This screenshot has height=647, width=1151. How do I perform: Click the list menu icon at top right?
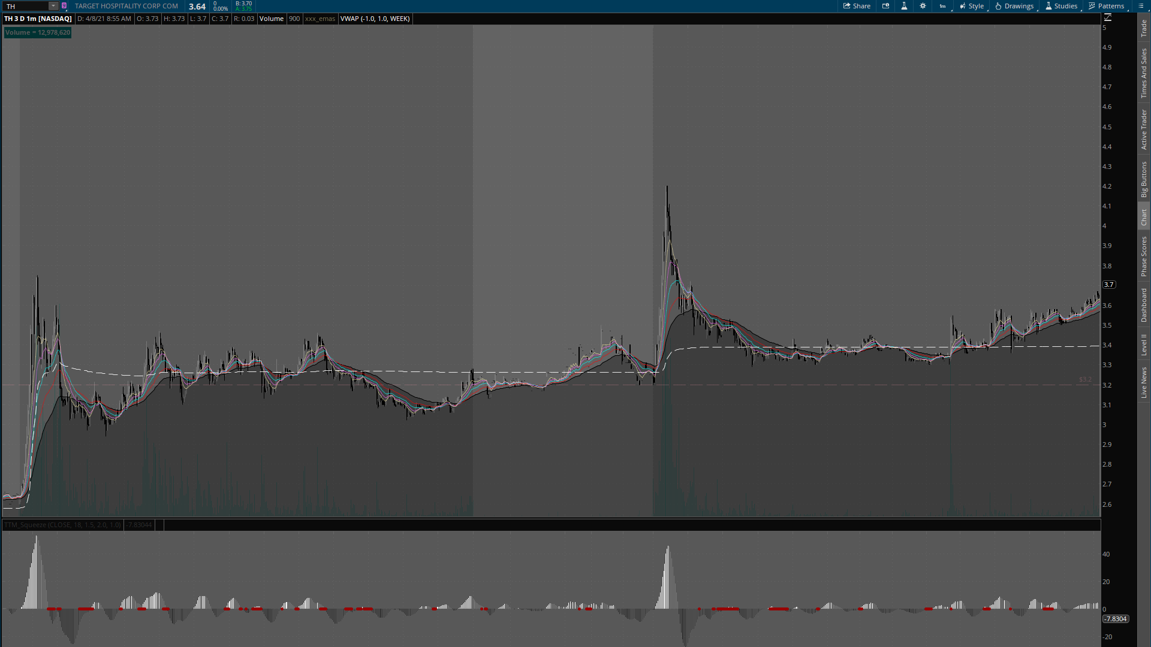1141,6
